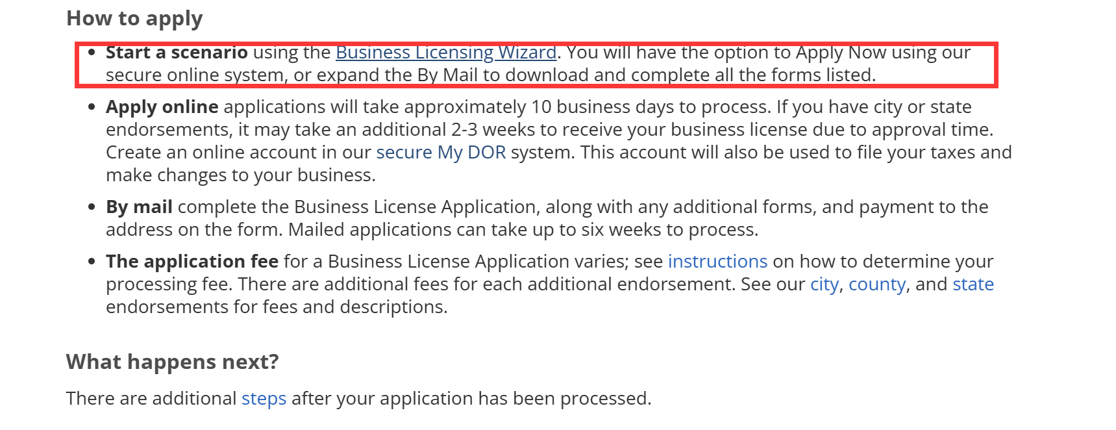Screen dimensions: 1116x430
Task: Visit the state endorsements link
Action: tap(973, 285)
